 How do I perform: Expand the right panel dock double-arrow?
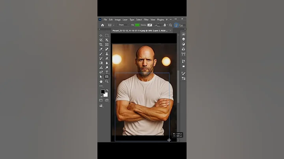click(x=185, y=29)
